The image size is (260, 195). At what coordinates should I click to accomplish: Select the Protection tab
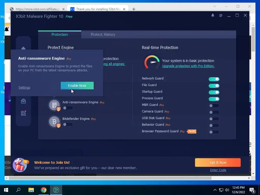click(59, 35)
